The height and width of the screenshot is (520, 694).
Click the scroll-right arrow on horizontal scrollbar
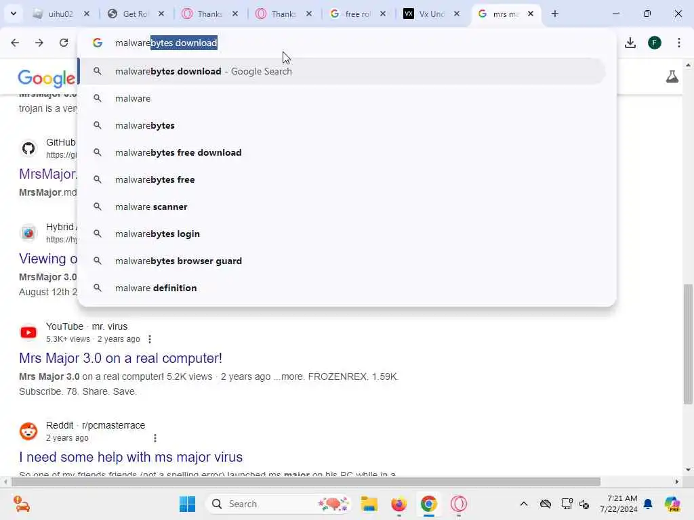click(677, 481)
